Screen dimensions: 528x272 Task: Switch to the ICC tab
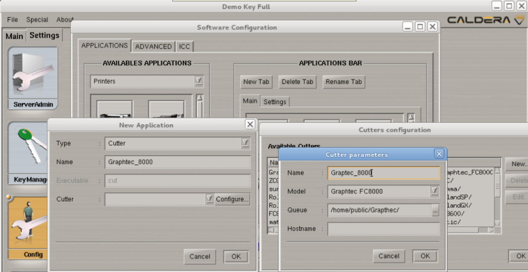pyautogui.click(x=185, y=47)
